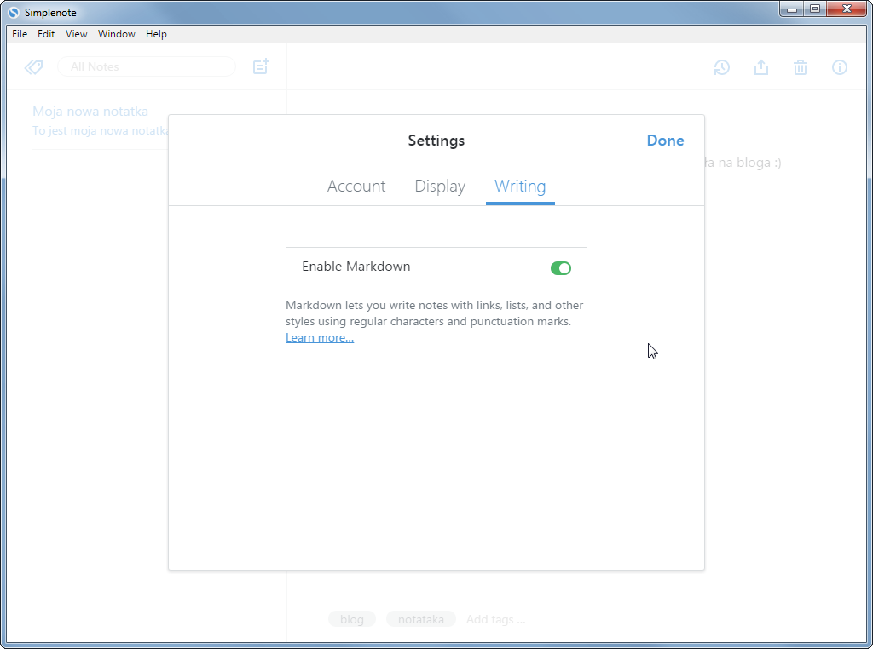Create a new note with the toolbar icon
The image size is (873, 649).
click(261, 66)
